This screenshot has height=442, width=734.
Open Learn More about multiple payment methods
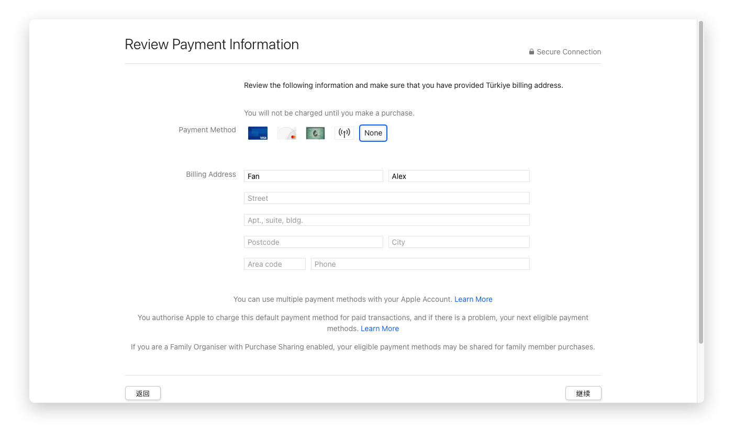[x=473, y=299]
